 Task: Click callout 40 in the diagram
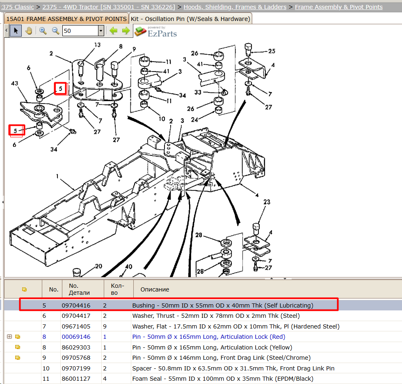coord(129,266)
